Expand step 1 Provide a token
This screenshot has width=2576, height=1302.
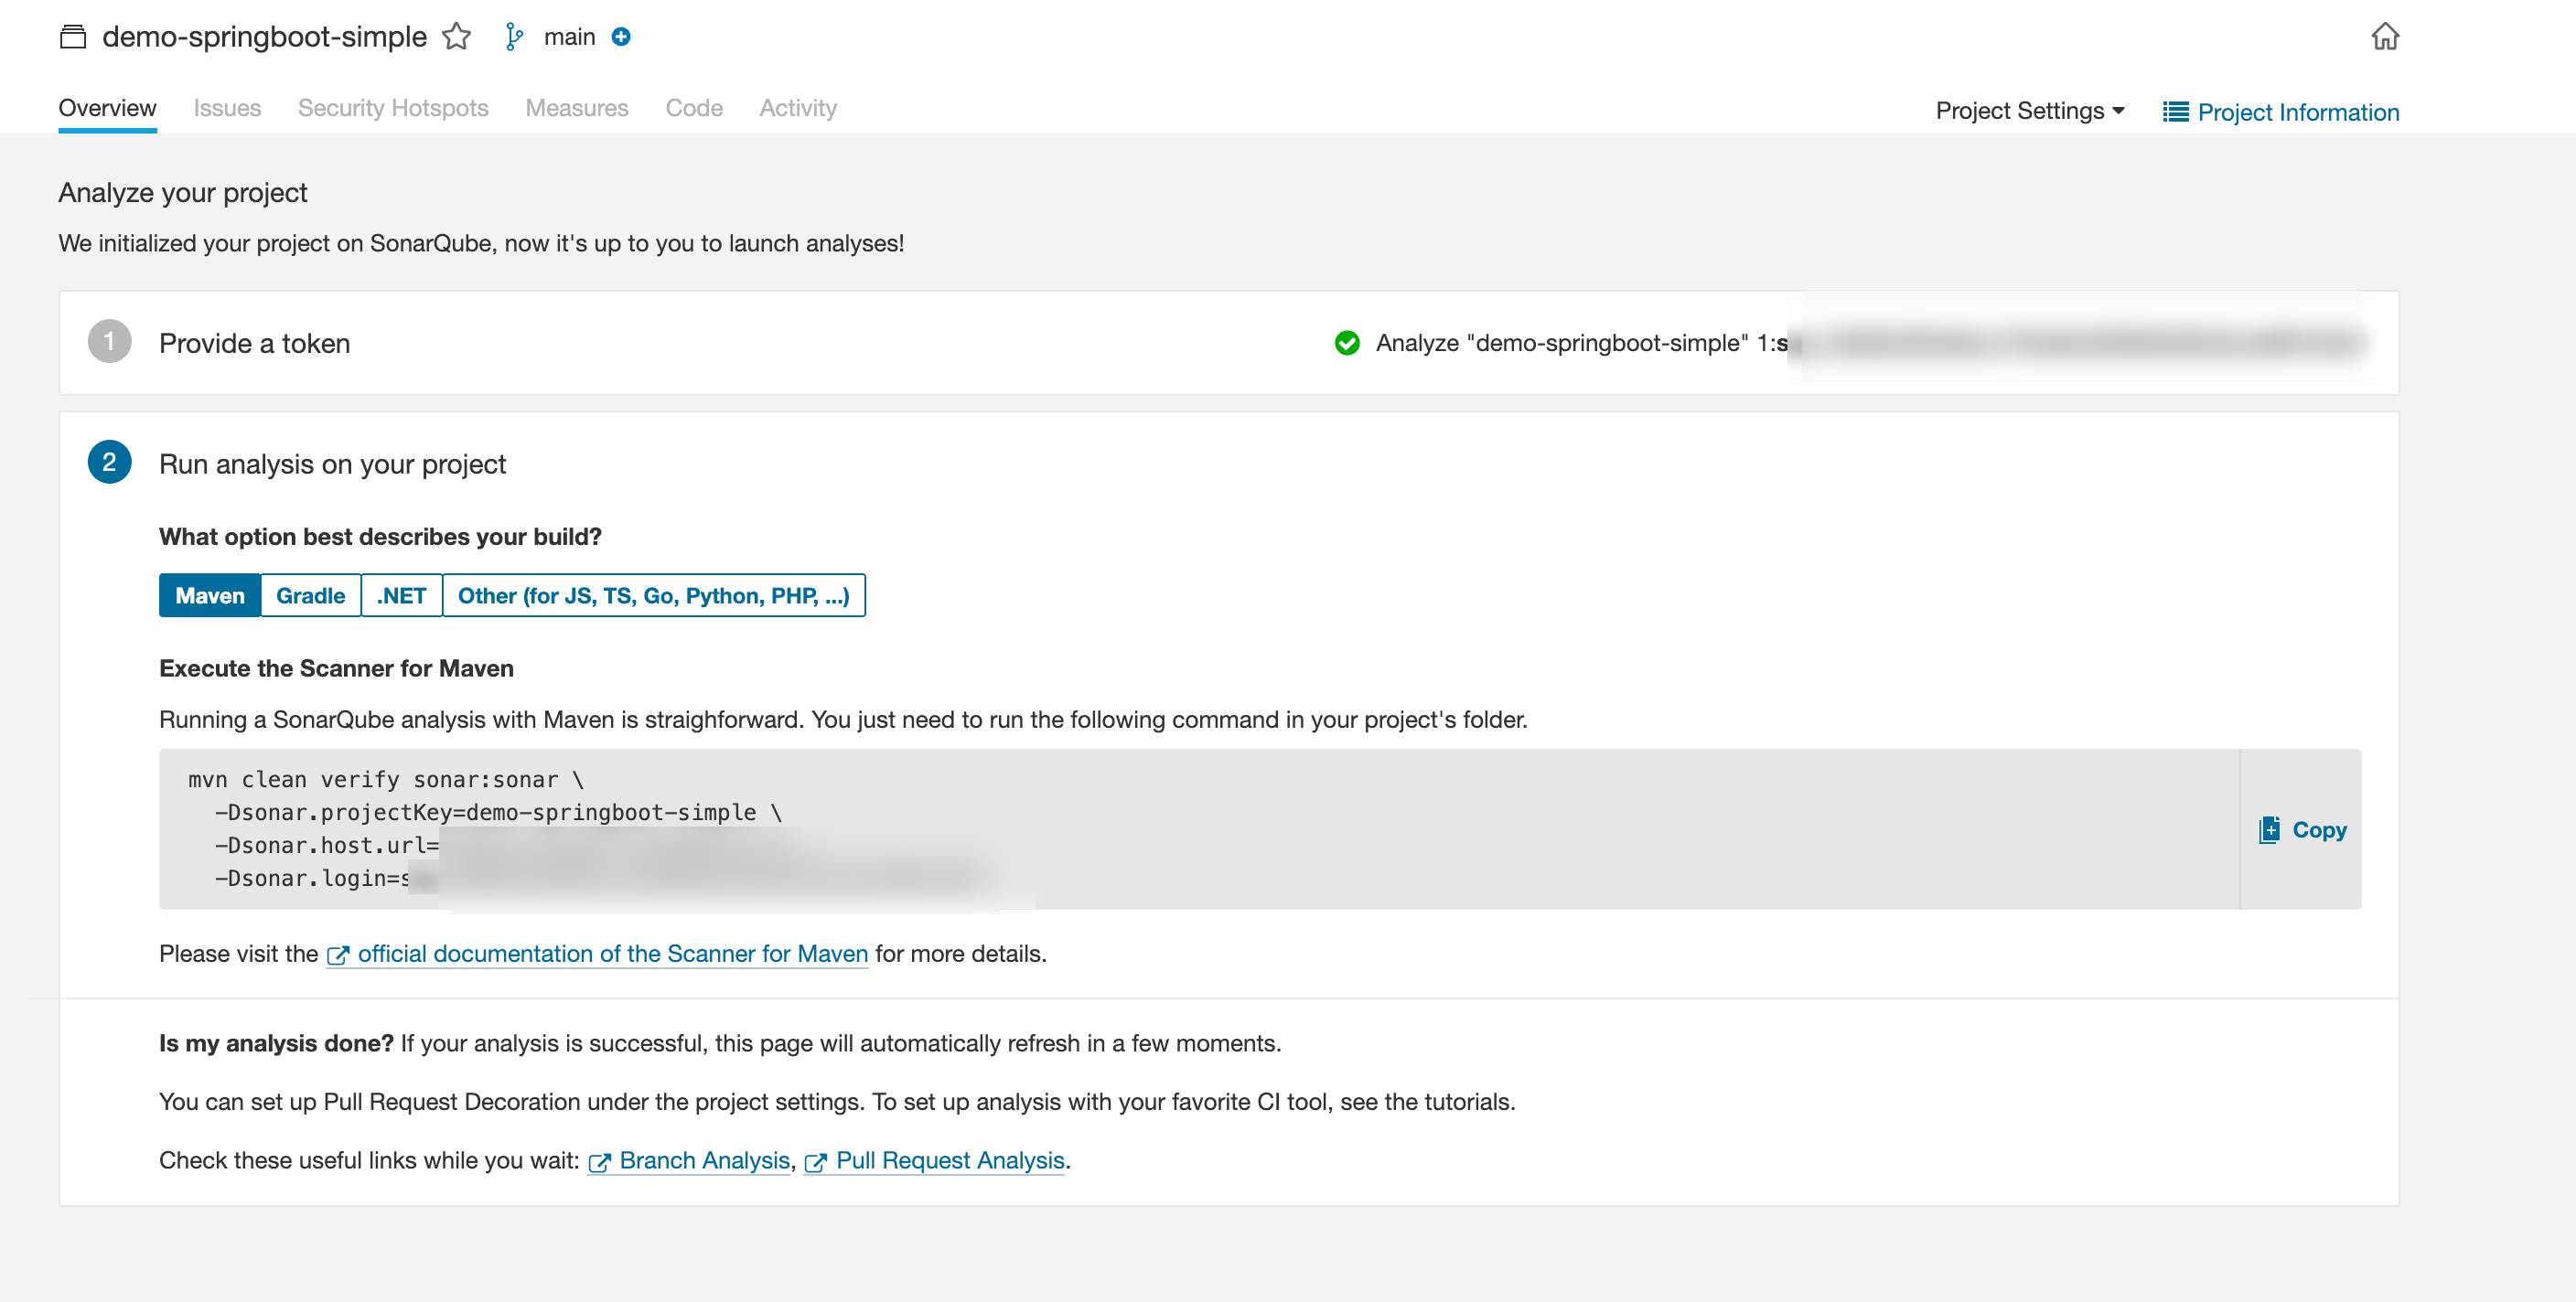(254, 343)
